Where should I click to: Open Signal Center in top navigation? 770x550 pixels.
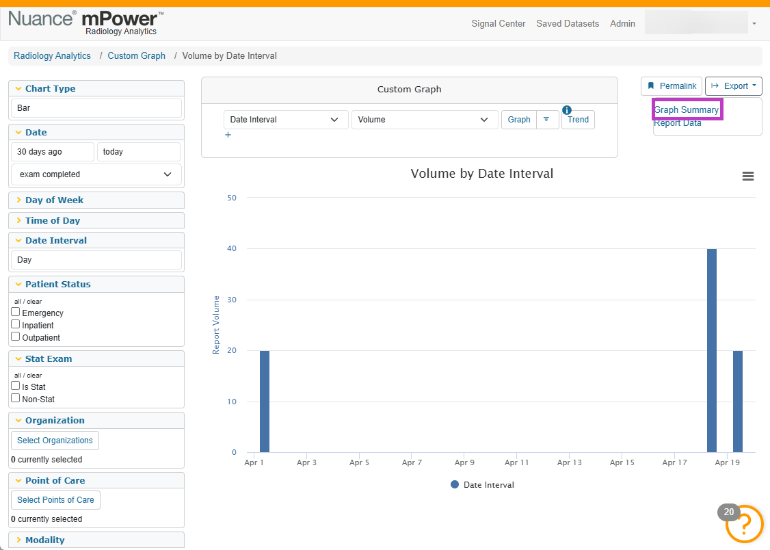point(498,23)
